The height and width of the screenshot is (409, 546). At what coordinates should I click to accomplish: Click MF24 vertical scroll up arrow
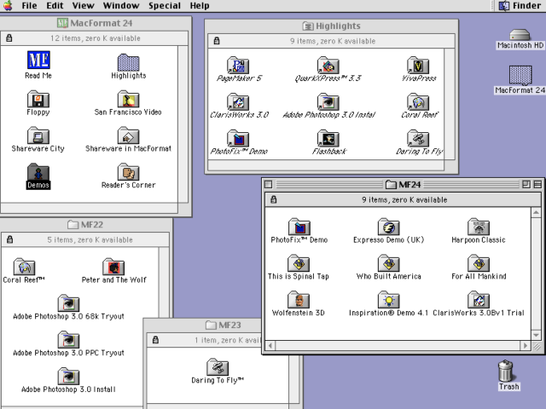tap(536, 212)
